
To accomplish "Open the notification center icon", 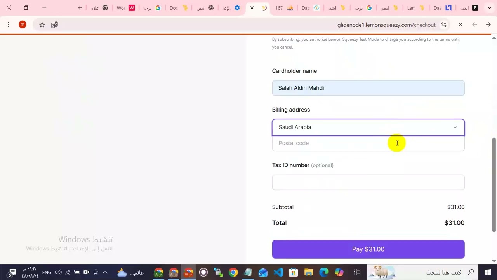I will [12, 272].
